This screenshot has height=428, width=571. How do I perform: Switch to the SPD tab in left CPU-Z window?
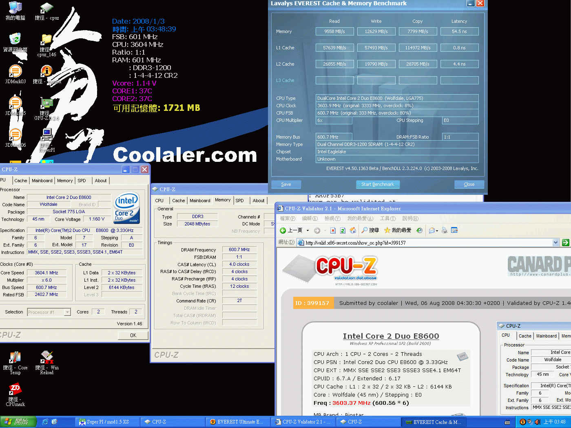coord(82,181)
